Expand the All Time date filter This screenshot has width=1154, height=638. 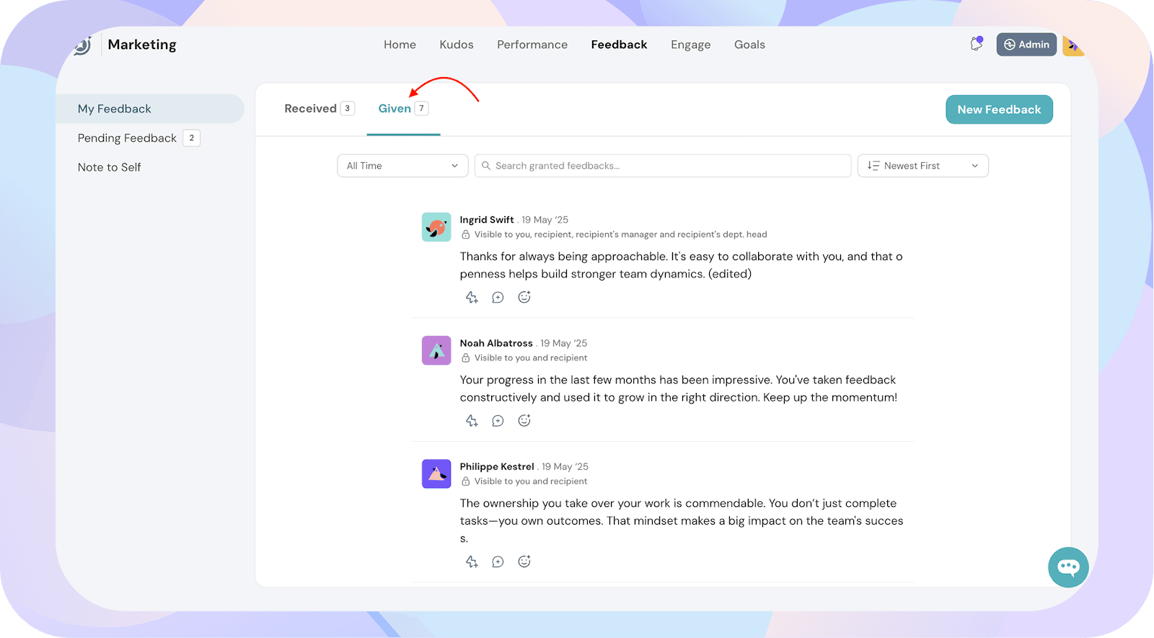pyautogui.click(x=402, y=166)
